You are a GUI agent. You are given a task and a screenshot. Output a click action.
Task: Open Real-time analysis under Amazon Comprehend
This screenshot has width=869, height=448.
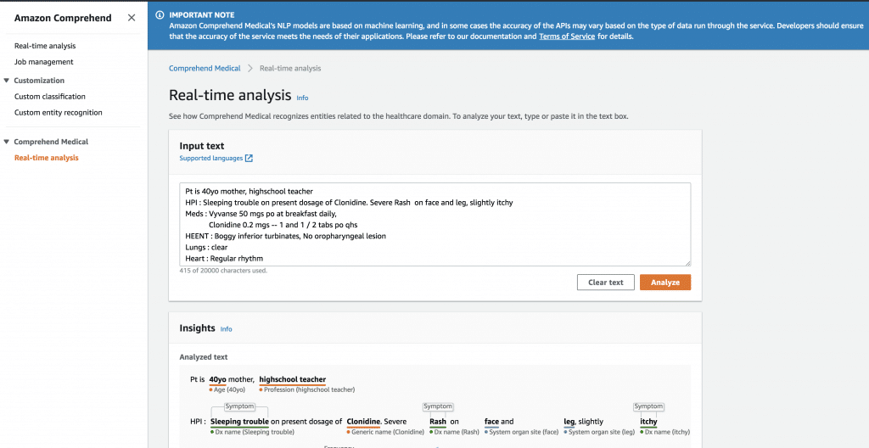(45, 46)
